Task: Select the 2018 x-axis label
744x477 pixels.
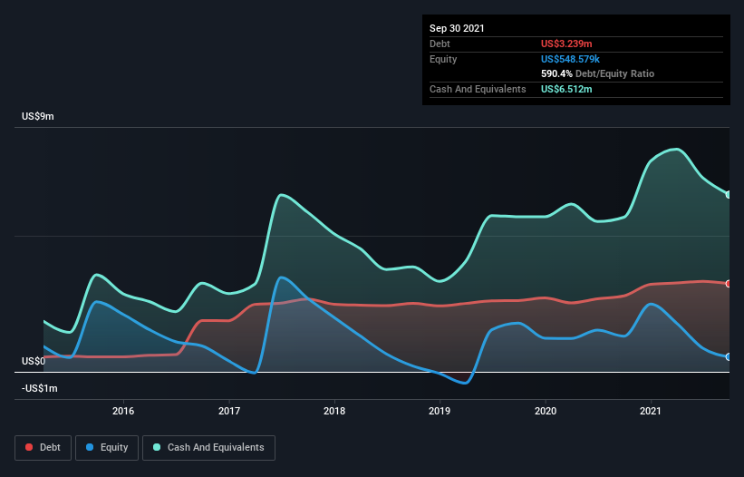Action: tap(334, 411)
